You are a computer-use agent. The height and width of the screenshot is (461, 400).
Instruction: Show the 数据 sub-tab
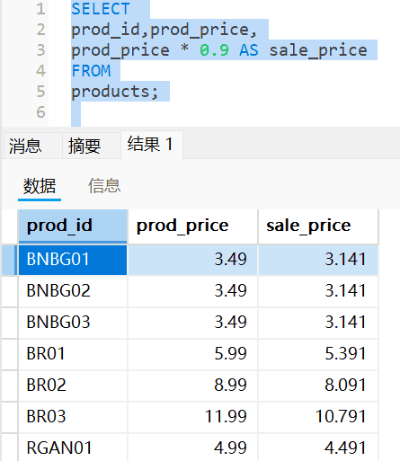click(x=40, y=186)
